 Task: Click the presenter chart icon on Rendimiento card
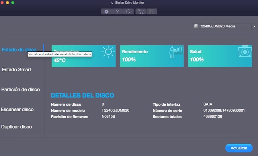(176, 52)
